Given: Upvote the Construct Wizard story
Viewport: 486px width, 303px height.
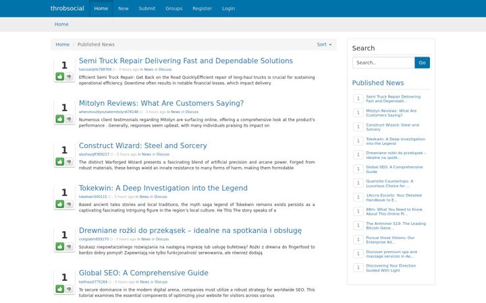Looking at the screenshot, I should point(60,162).
